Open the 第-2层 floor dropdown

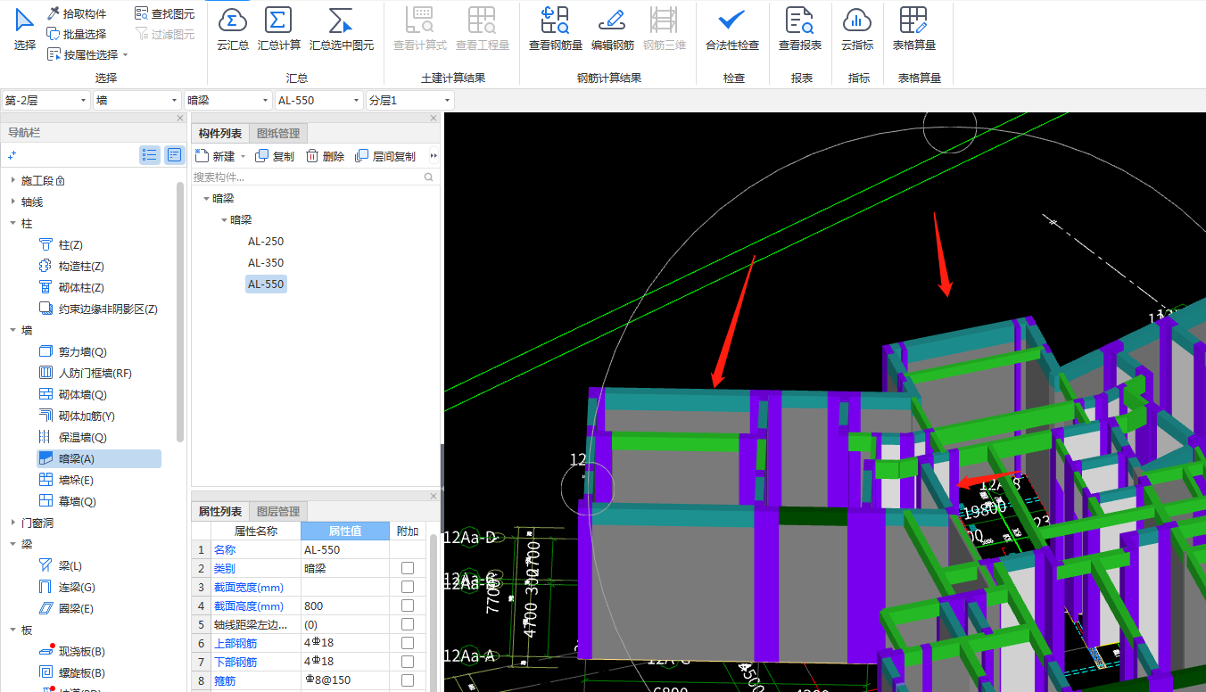tap(45, 101)
